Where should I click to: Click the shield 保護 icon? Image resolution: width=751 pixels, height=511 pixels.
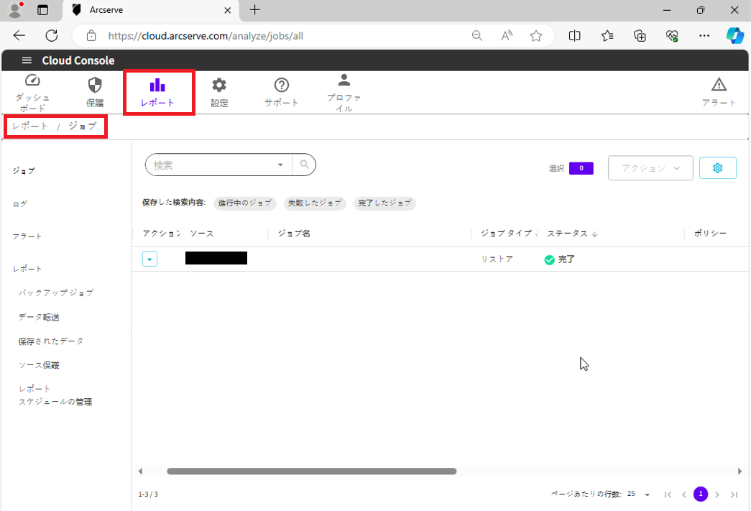(95, 85)
